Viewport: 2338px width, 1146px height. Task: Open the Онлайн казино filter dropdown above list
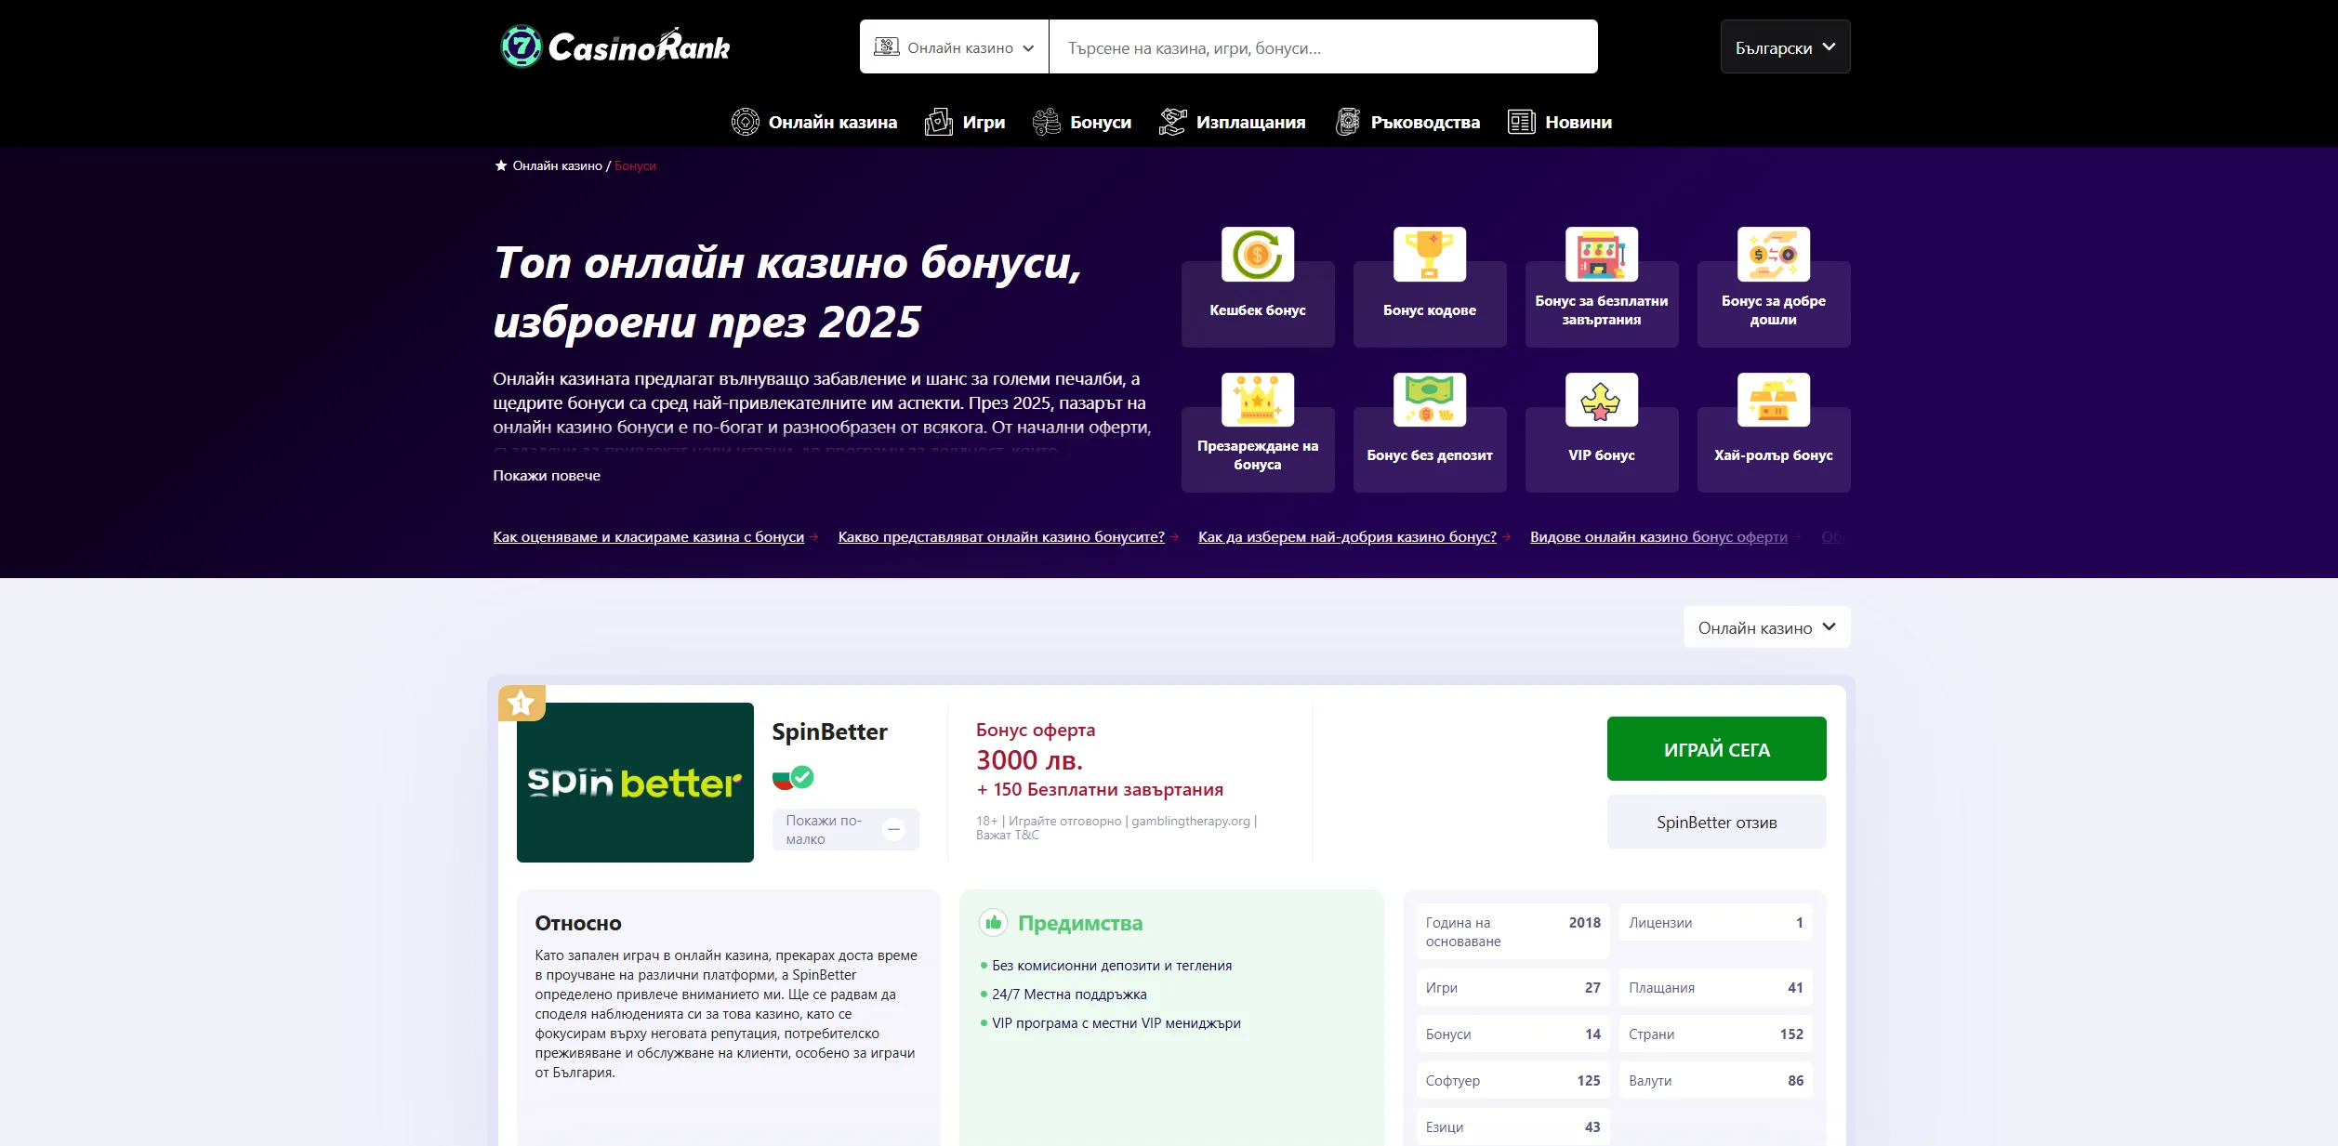click(1766, 627)
